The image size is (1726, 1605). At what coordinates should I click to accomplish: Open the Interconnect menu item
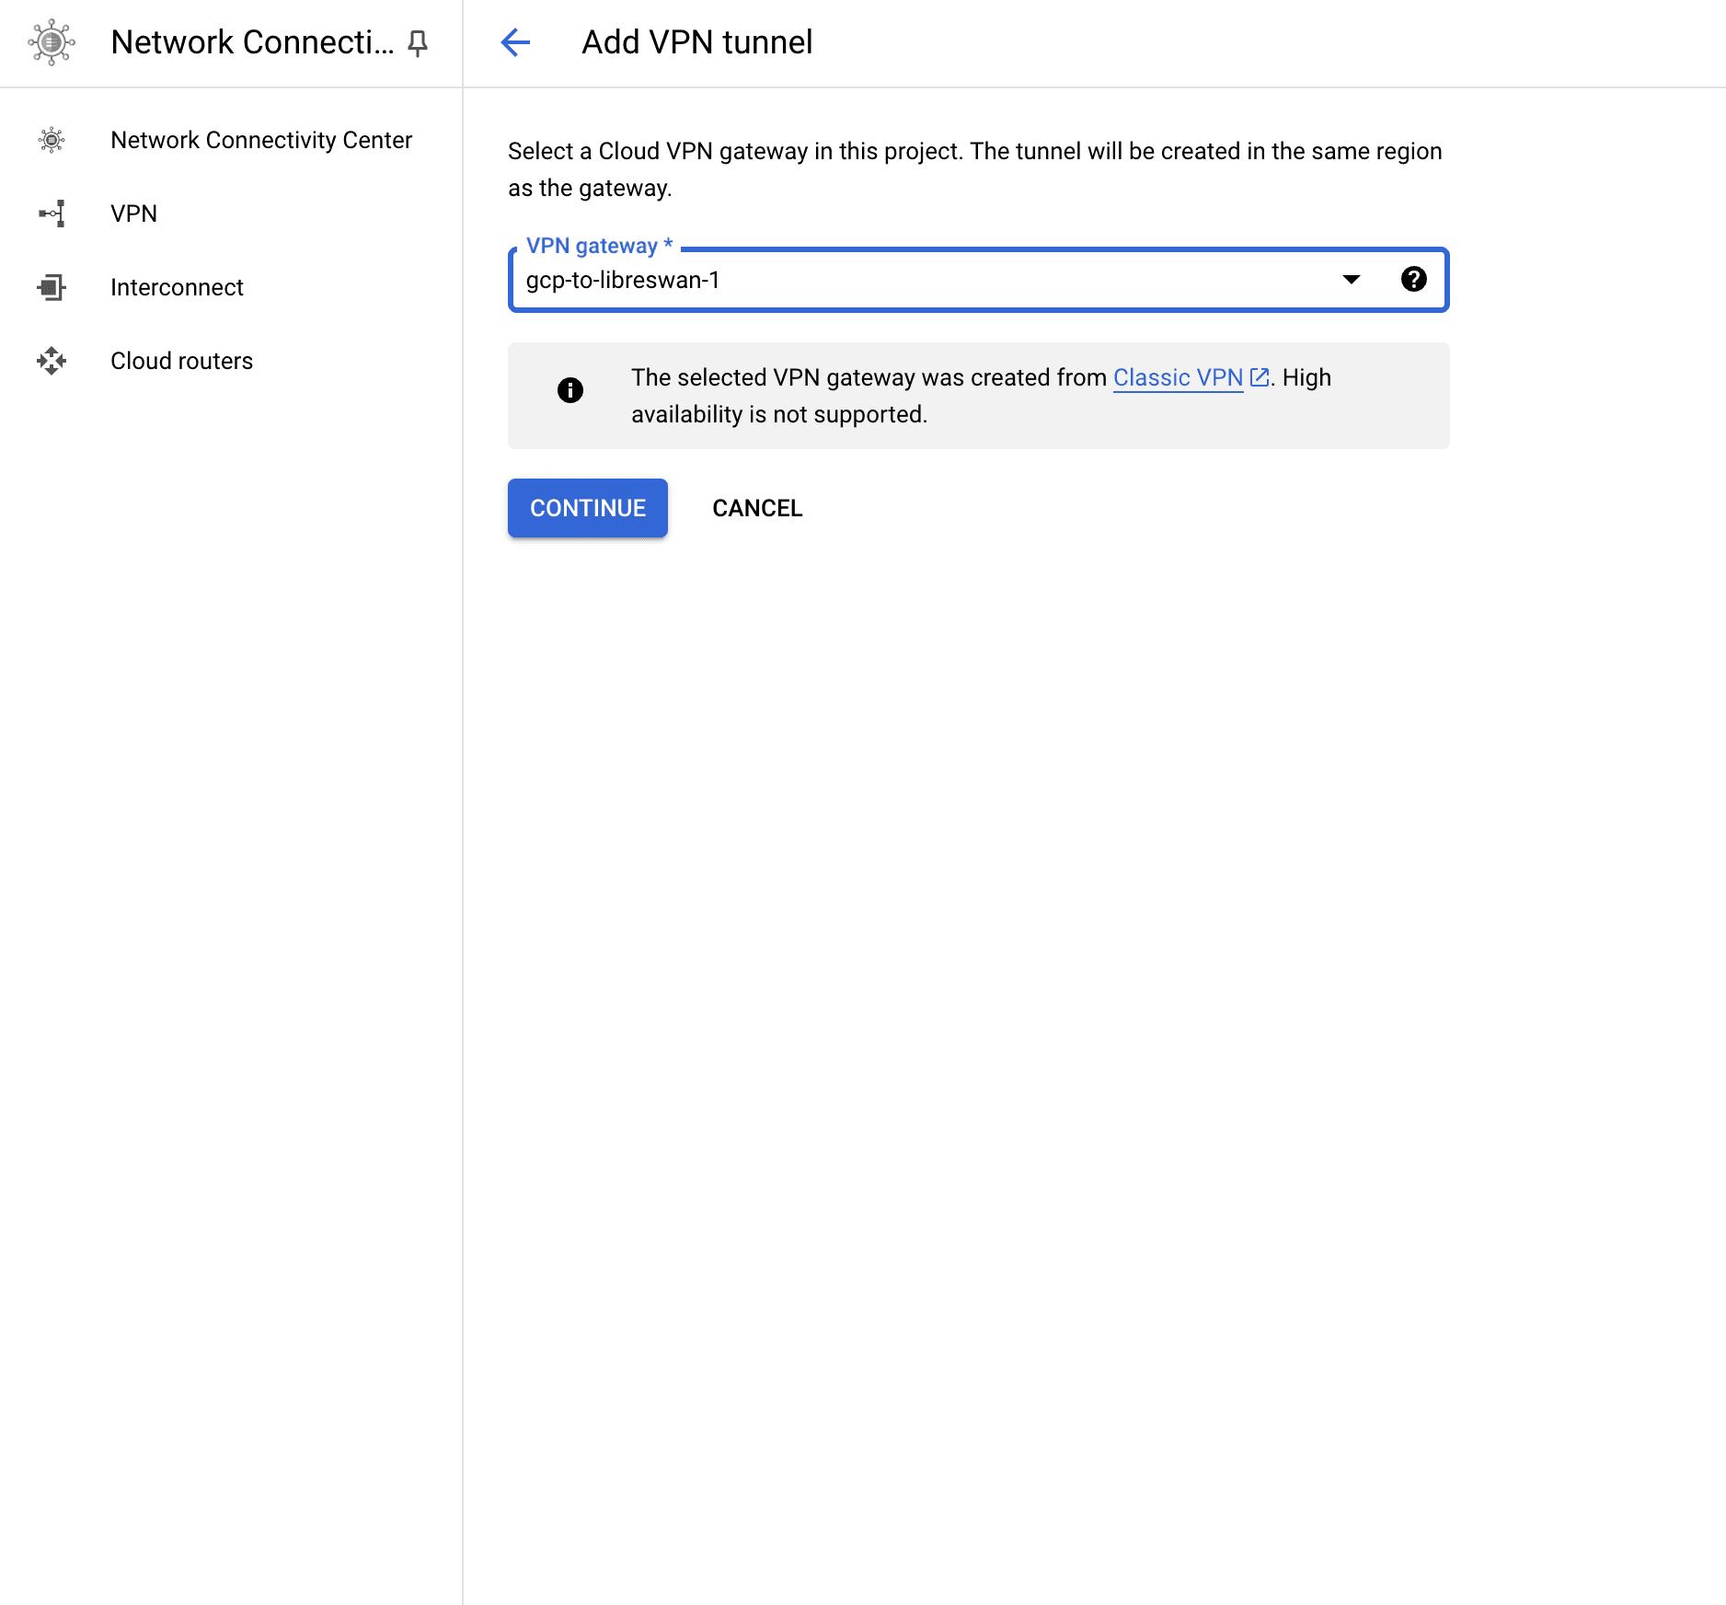tap(231, 287)
